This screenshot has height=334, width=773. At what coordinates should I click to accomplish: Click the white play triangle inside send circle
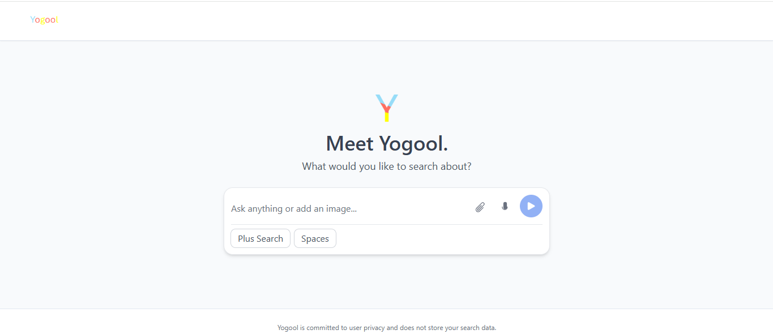tap(531, 206)
